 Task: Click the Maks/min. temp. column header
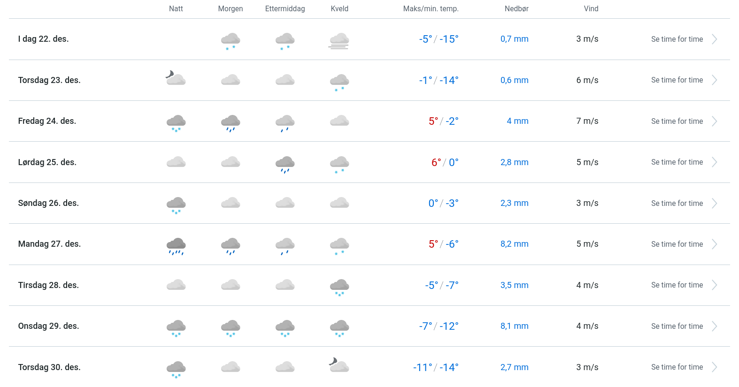(x=431, y=9)
